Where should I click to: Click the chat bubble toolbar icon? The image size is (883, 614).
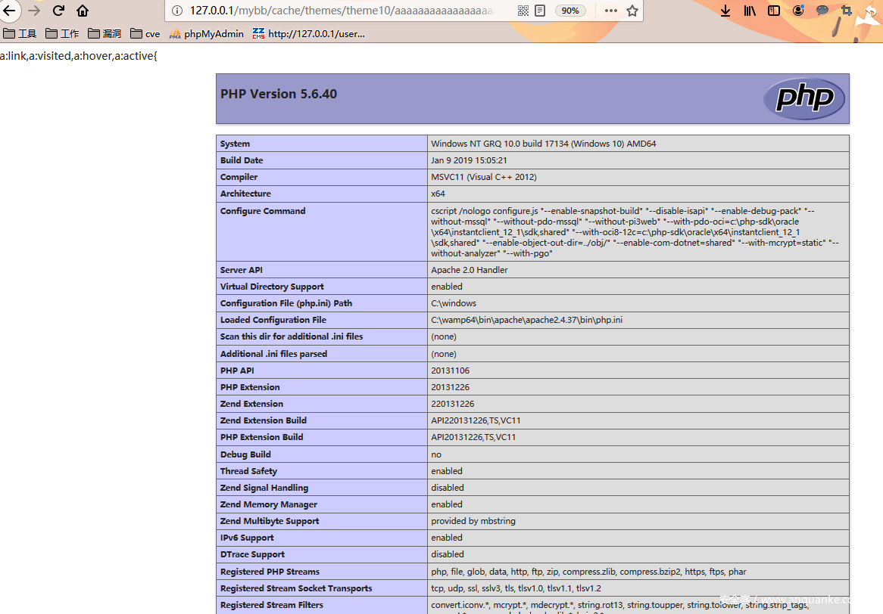(822, 11)
